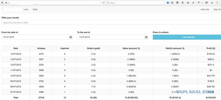221x100 pixels.
Task: Click the Uniques column header
Action: pyautogui.click(x=41, y=48)
